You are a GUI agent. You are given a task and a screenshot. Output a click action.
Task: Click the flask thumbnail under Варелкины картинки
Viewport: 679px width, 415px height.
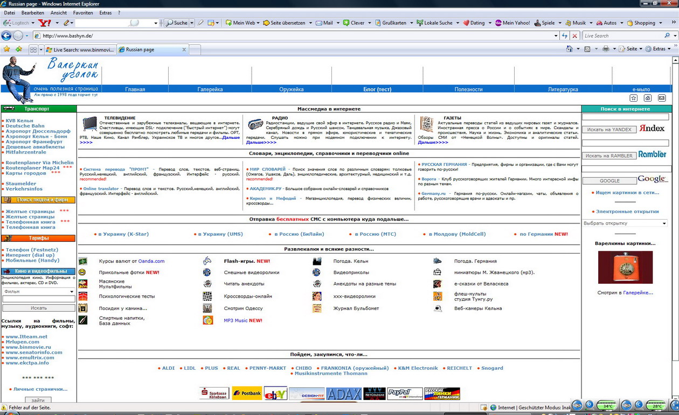tap(625, 268)
